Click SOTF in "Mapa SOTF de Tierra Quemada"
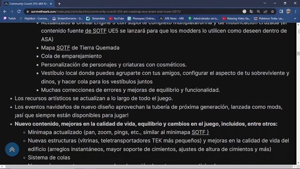 [63, 48]
